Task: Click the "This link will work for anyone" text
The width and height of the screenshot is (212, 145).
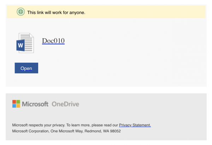Action: coord(56,13)
